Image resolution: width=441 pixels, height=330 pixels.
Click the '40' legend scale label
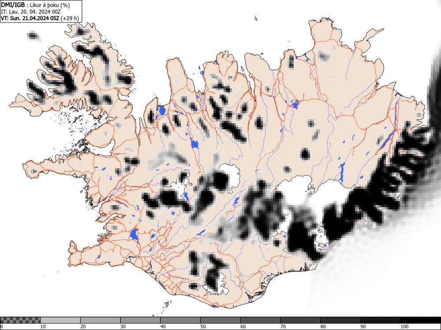click(163, 326)
